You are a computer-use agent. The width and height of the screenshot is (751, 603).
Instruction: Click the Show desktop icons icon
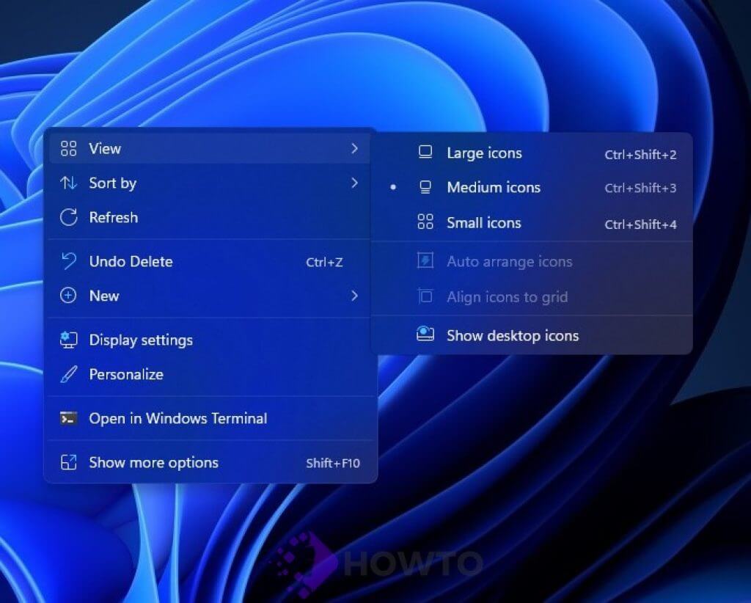coord(425,334)
